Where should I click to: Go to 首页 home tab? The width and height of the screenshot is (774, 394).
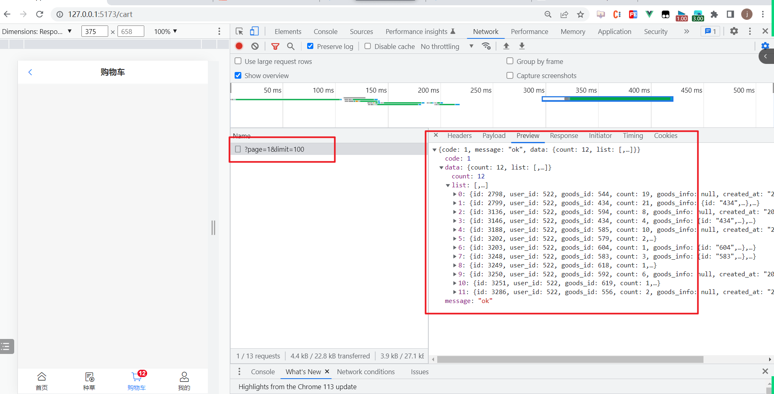[42, 381]
